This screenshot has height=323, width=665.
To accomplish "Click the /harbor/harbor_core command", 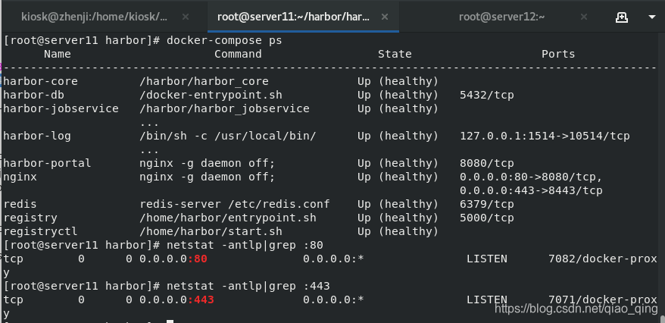I will pos(204,81).
